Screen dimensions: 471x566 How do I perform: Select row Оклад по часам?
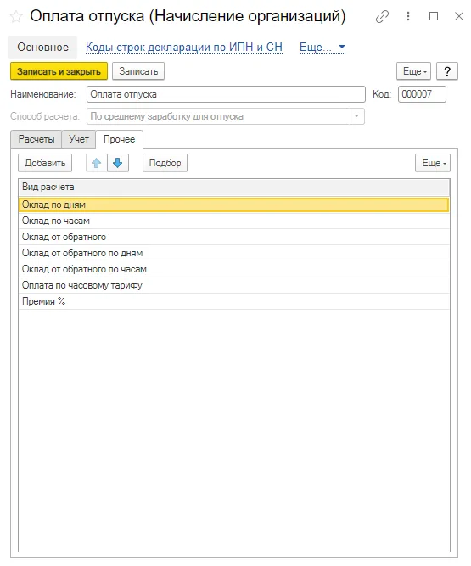(234, 221)
